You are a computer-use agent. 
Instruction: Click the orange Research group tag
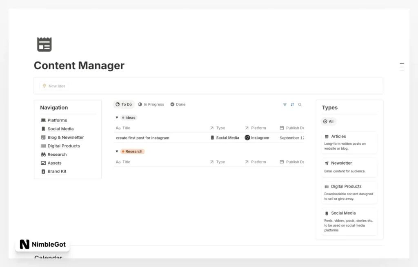point(132,152)
